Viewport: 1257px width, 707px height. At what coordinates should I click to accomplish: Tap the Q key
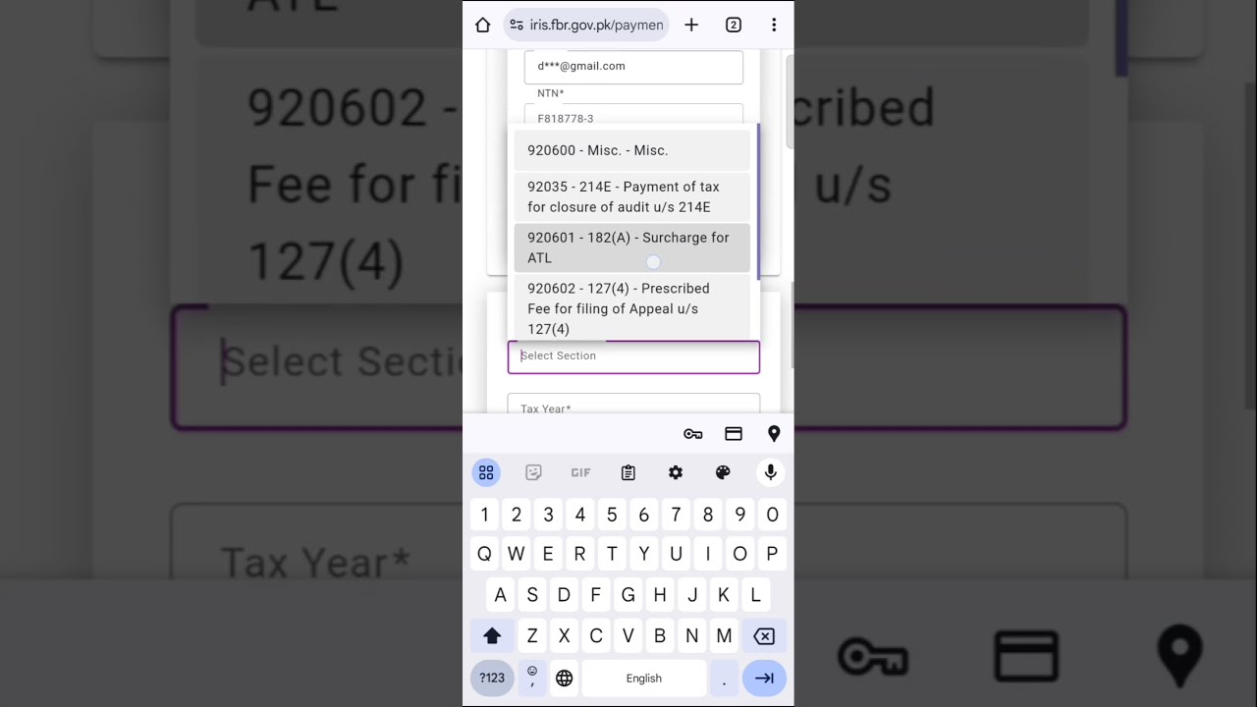pyautogui.click(x=484, y=555)
